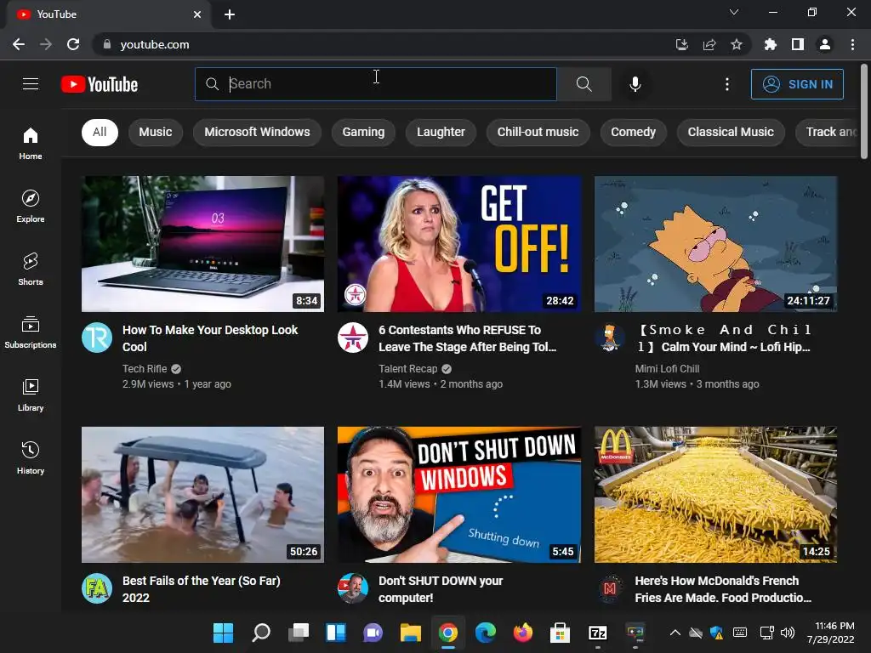Open Explore in the sidebar
The width and height of the screenshot is (871, 653).
coord(31,206)
